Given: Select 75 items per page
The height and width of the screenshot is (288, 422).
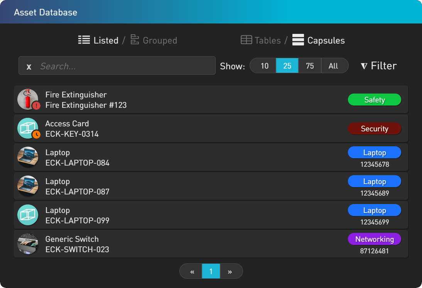Looking at the screenshot, I should [x=310, y=66].
